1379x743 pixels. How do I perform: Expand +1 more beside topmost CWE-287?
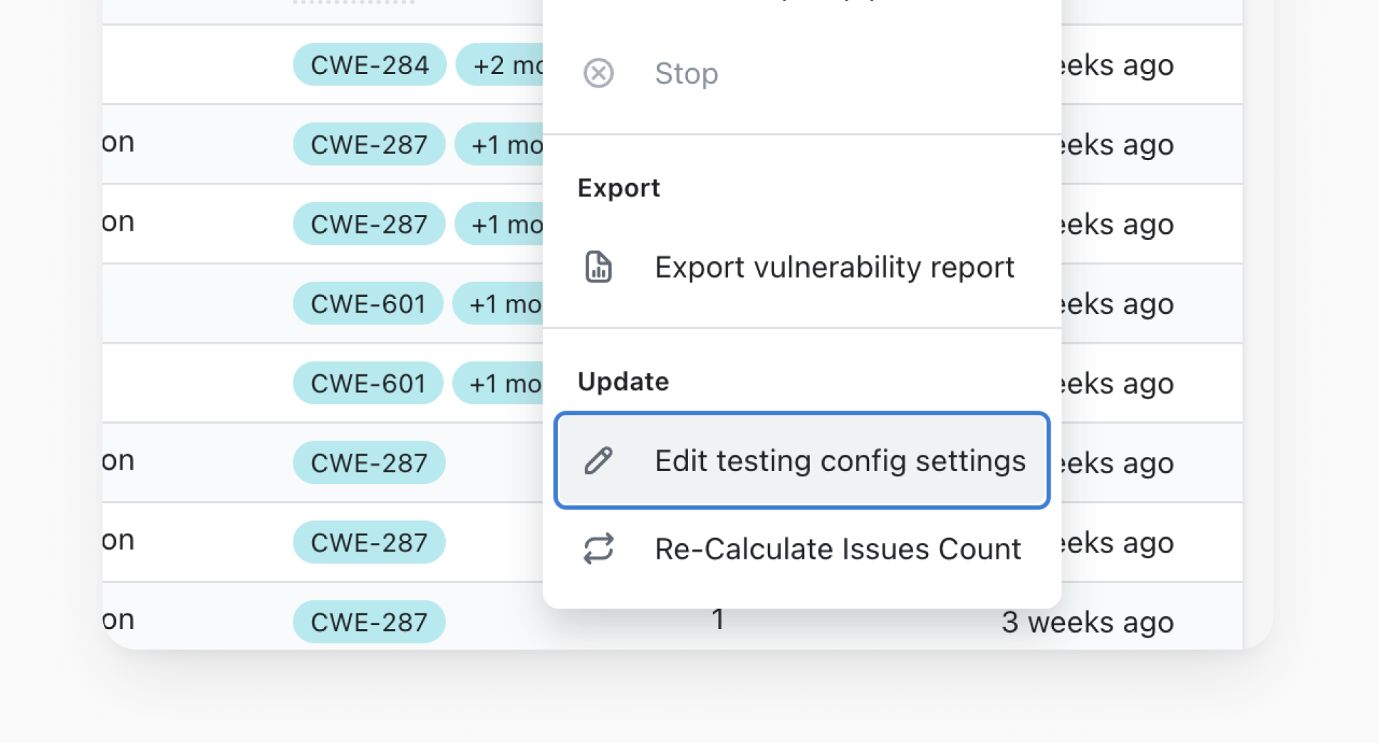(x=501, y=144)
